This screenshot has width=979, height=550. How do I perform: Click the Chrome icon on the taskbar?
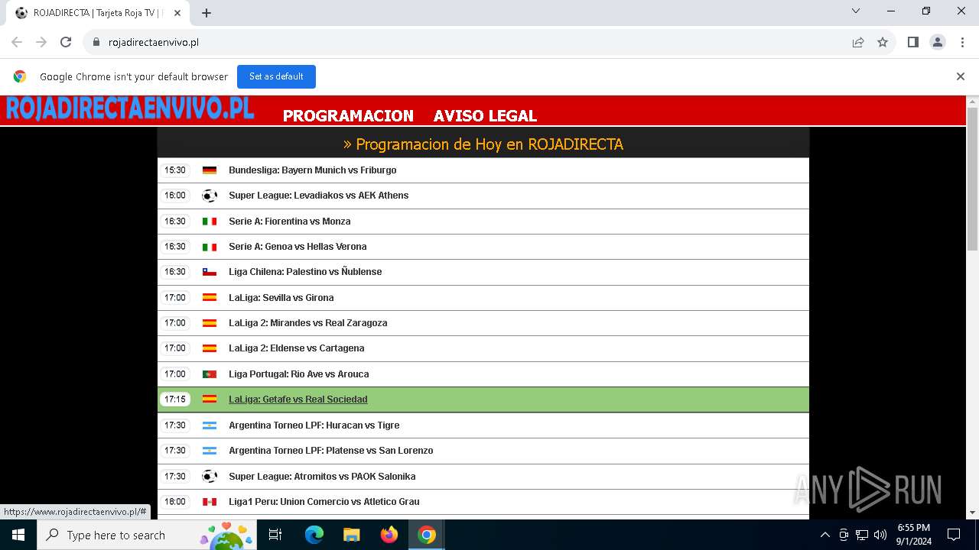pyautogui.click(x=427, y=535)
